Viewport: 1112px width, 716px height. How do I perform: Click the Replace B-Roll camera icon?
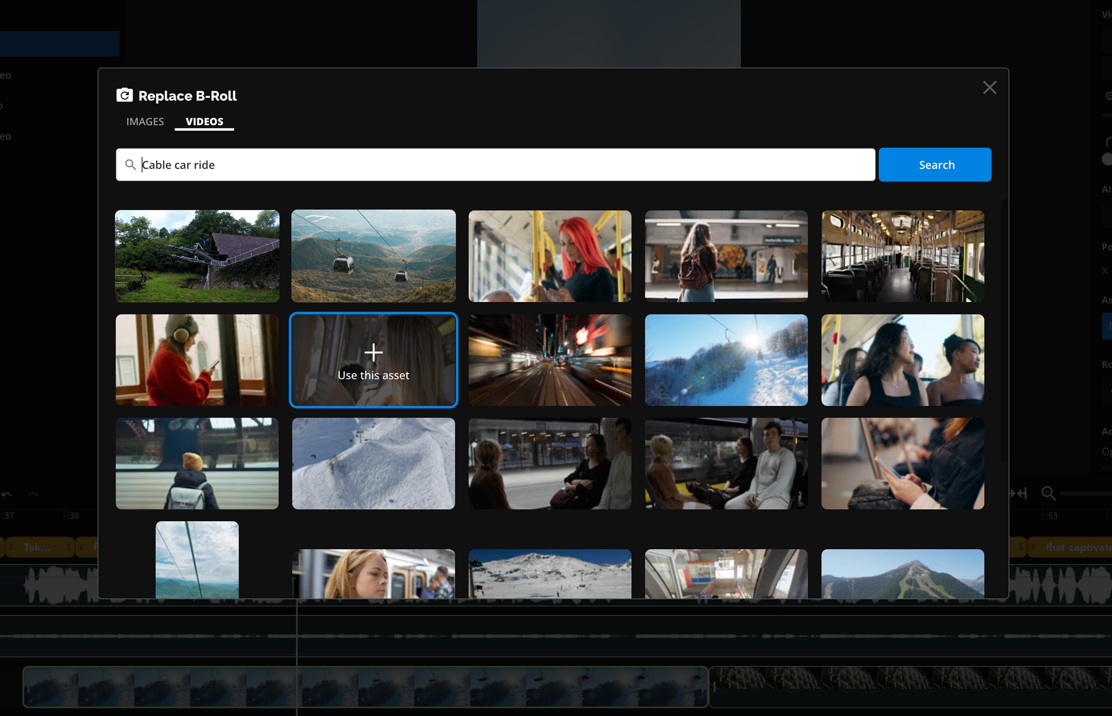coord(125,96)
